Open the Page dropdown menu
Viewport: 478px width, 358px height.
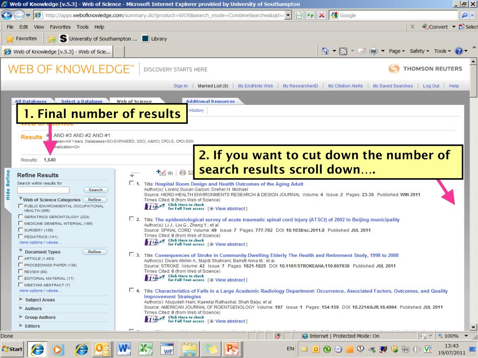tap(397, 51)
